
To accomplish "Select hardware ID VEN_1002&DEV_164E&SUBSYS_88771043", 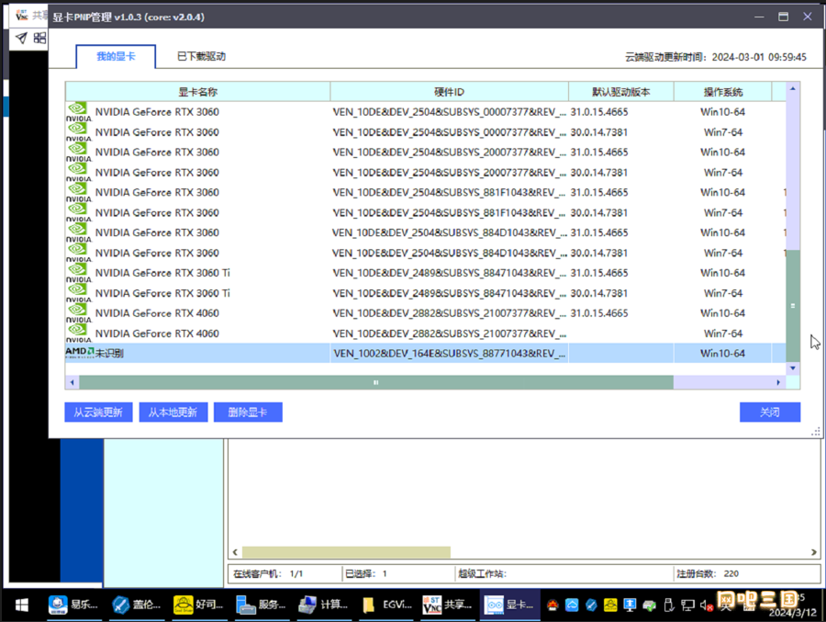I will pyautogui.click(x=450, y=353).
